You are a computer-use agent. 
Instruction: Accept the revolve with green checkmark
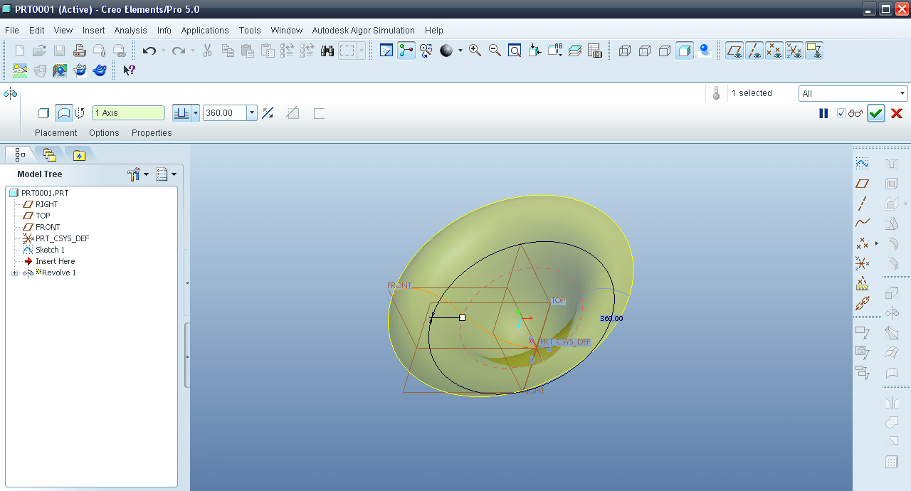(x=876, y=113)
